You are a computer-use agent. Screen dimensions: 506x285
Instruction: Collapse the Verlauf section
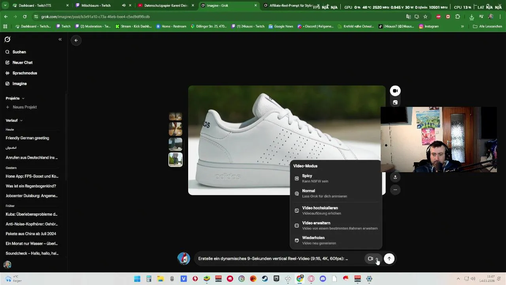[14, 120]
